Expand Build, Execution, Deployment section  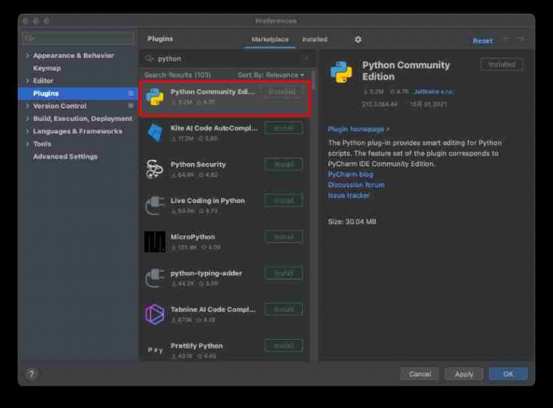[28, 119]
